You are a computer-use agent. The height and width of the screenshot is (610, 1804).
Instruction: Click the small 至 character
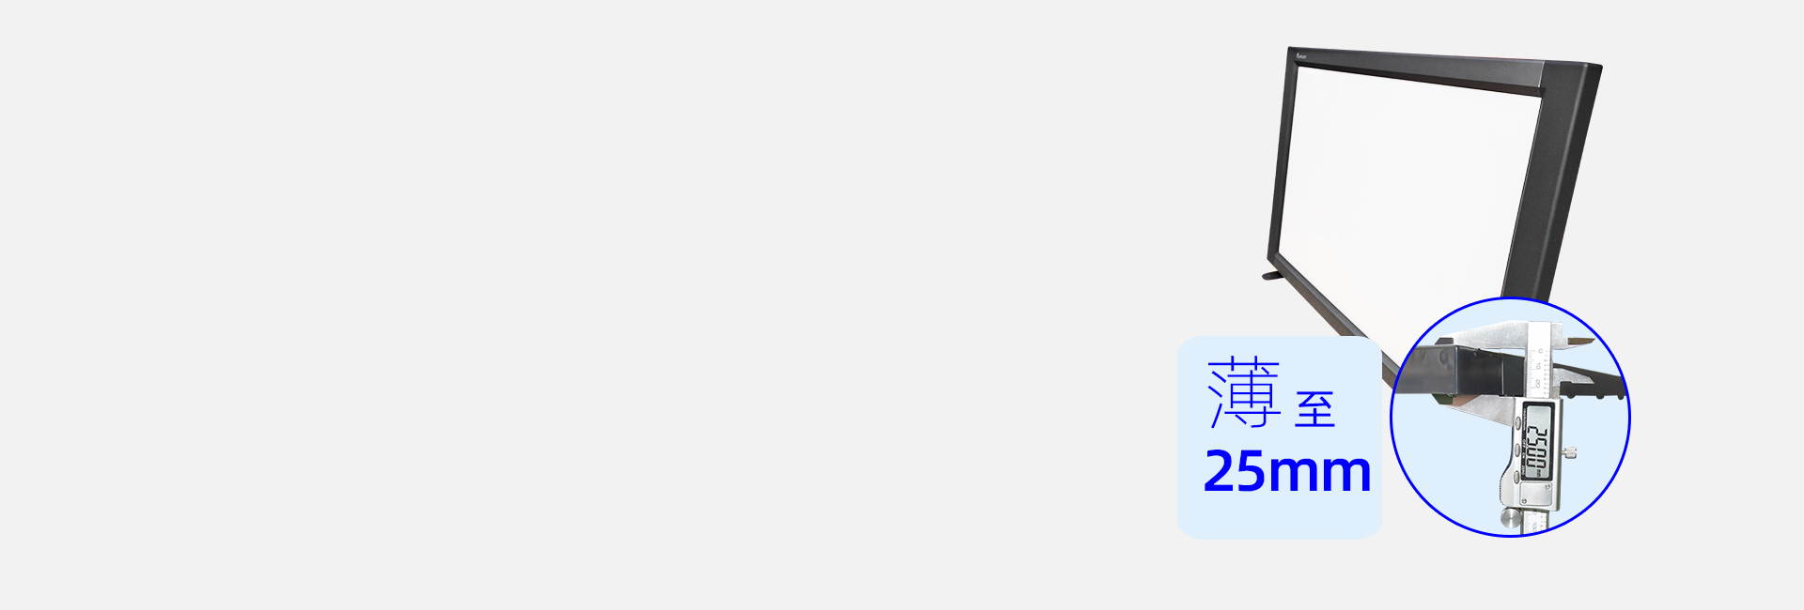[1314, 409]
